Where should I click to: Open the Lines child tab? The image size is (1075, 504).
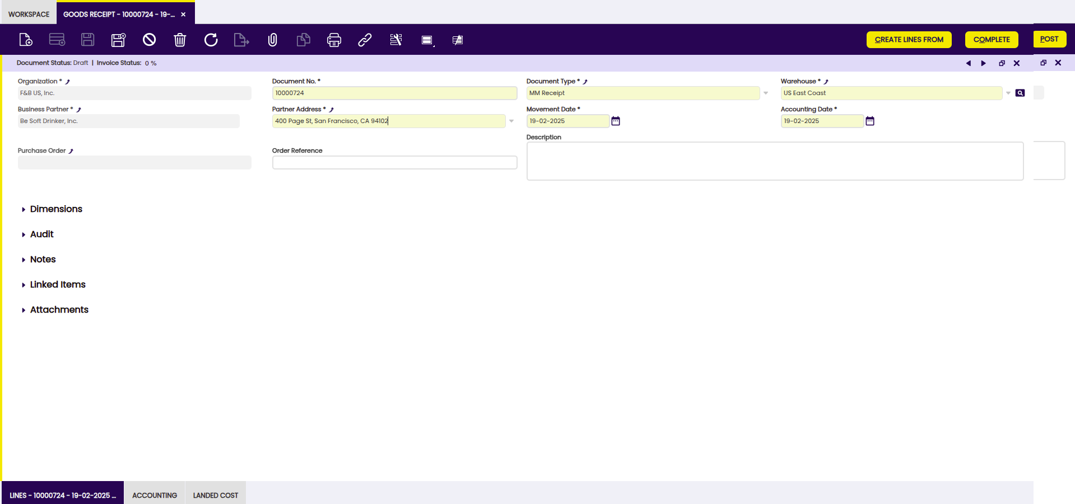point(63,495)
